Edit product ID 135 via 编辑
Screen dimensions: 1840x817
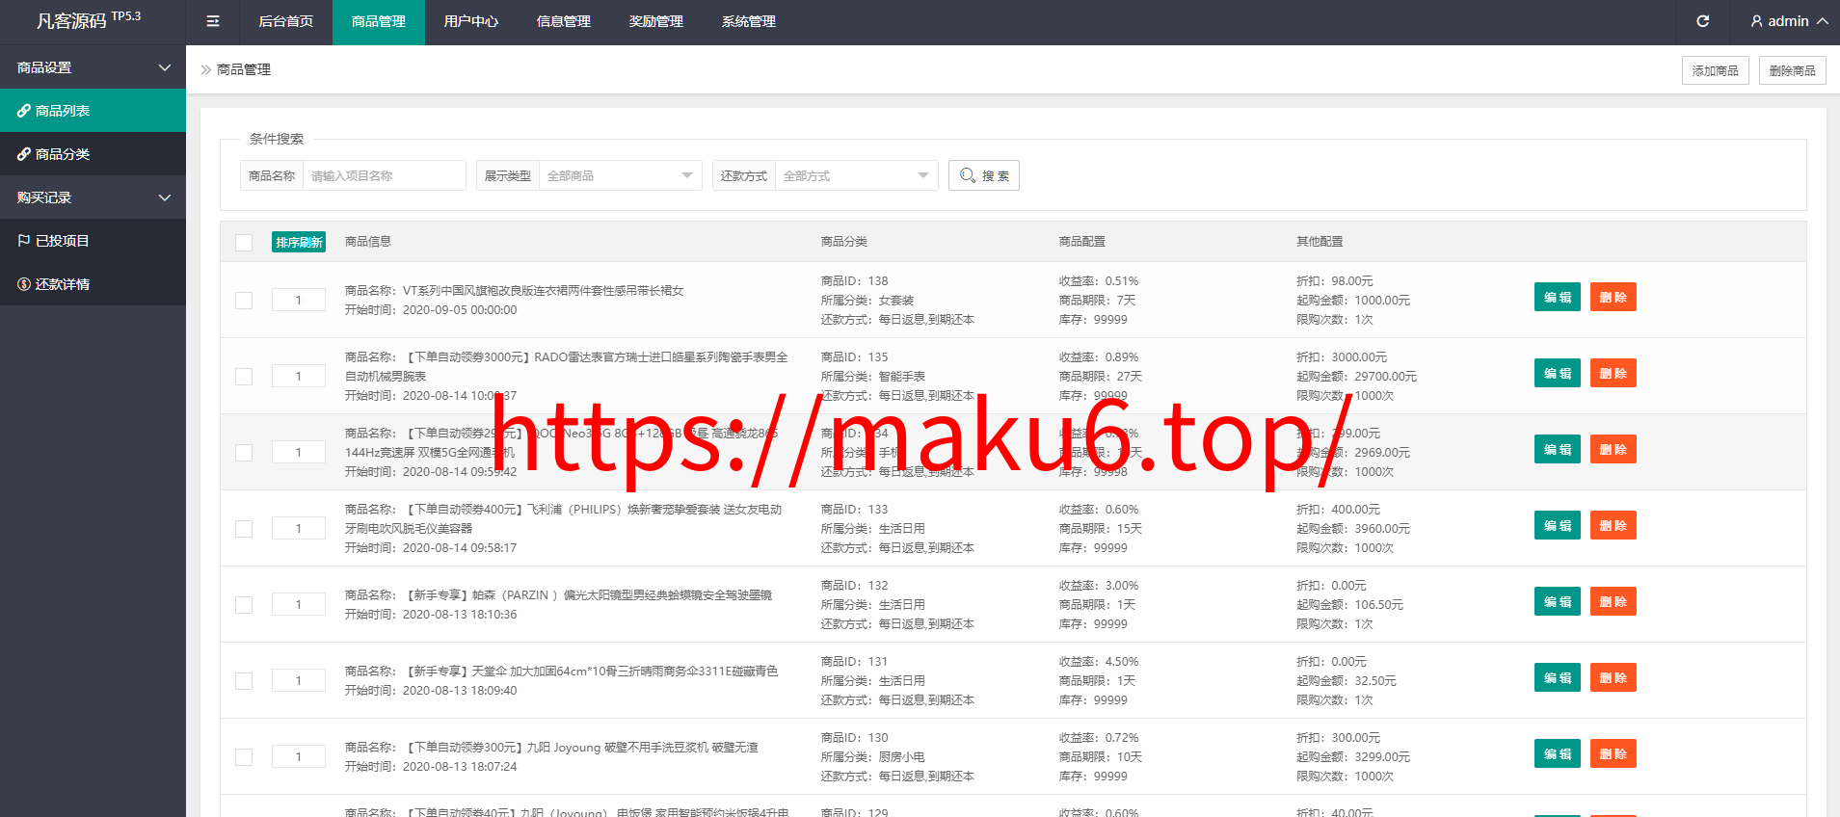tap(1558, 373)
